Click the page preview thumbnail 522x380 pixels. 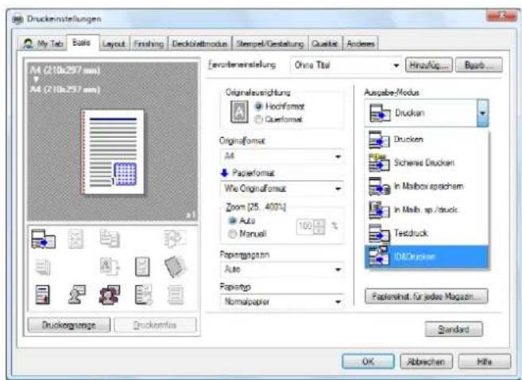[113, 152]
